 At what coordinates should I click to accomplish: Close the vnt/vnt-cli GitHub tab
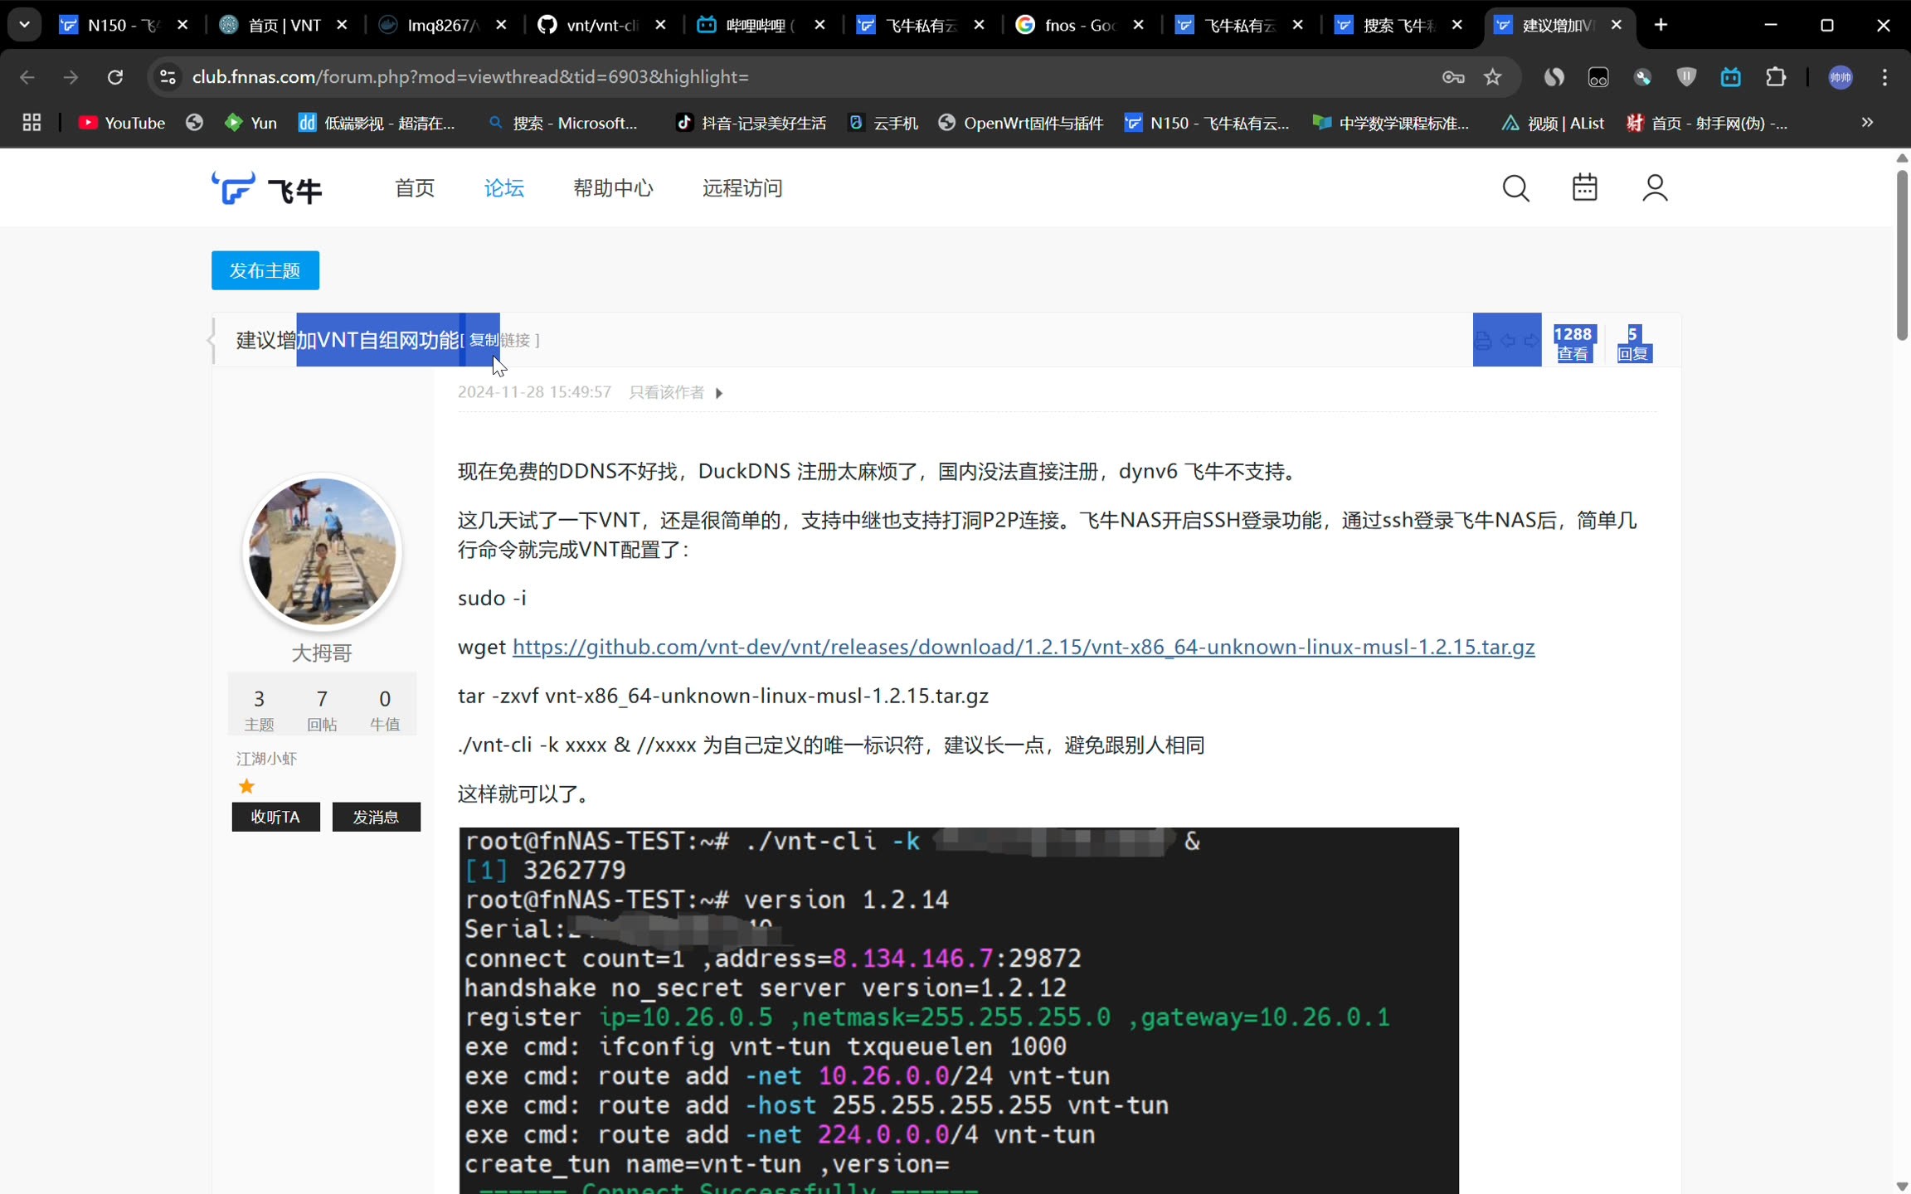tap(660, 25)
